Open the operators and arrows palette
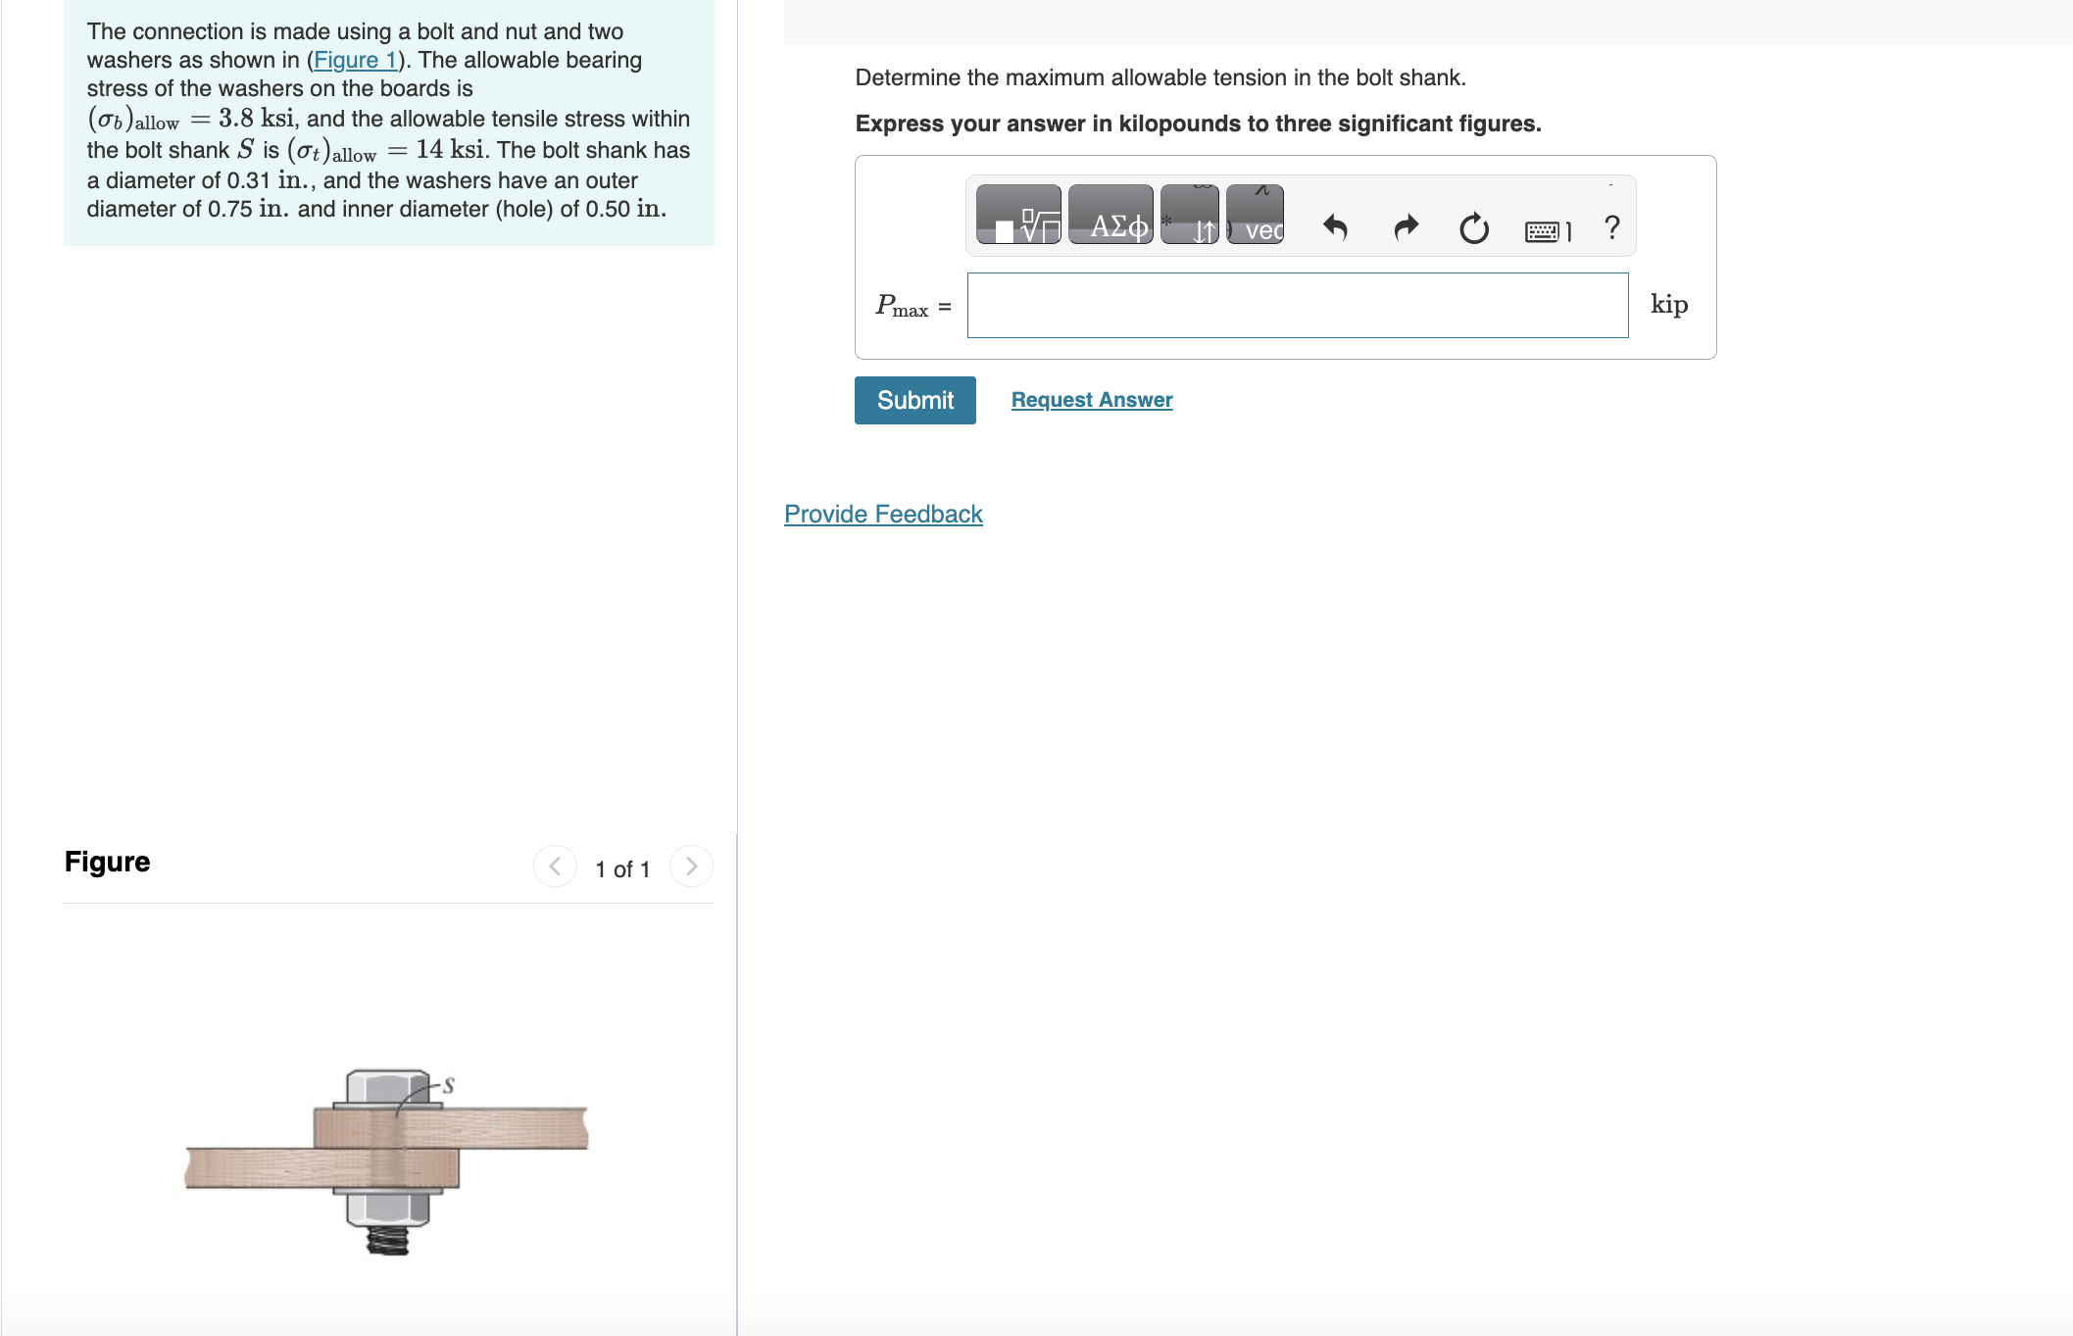Image resolution: width=2073 pixels, height=1336 pixels. pyautogui.click(x=1190, y=216)
